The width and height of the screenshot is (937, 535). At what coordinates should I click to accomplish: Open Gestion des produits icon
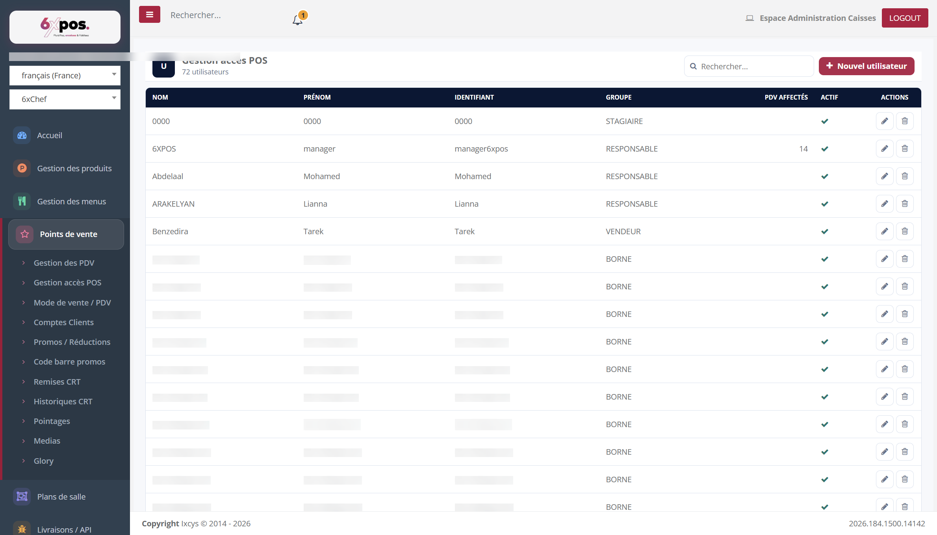tap(22, 168)
